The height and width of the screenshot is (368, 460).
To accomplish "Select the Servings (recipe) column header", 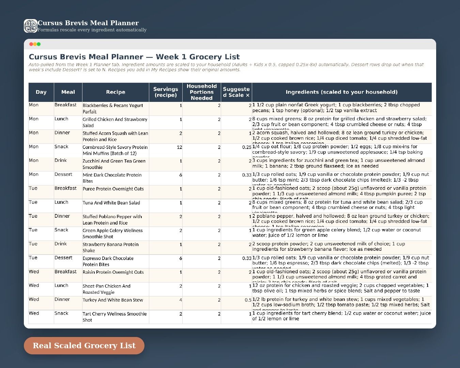I will tap(166, 92).
